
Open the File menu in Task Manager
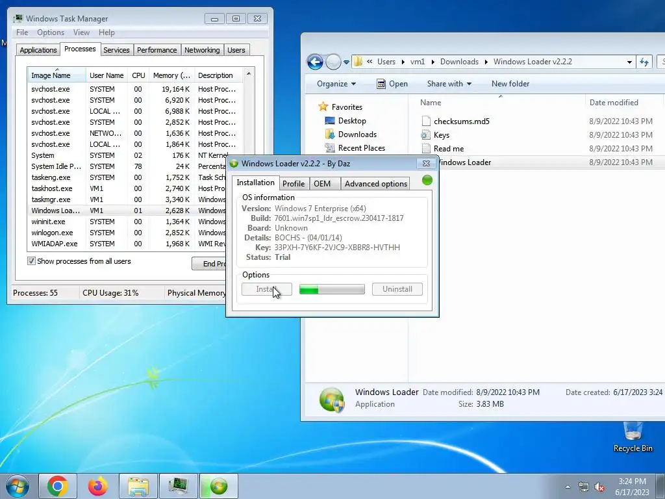point(22,32)
